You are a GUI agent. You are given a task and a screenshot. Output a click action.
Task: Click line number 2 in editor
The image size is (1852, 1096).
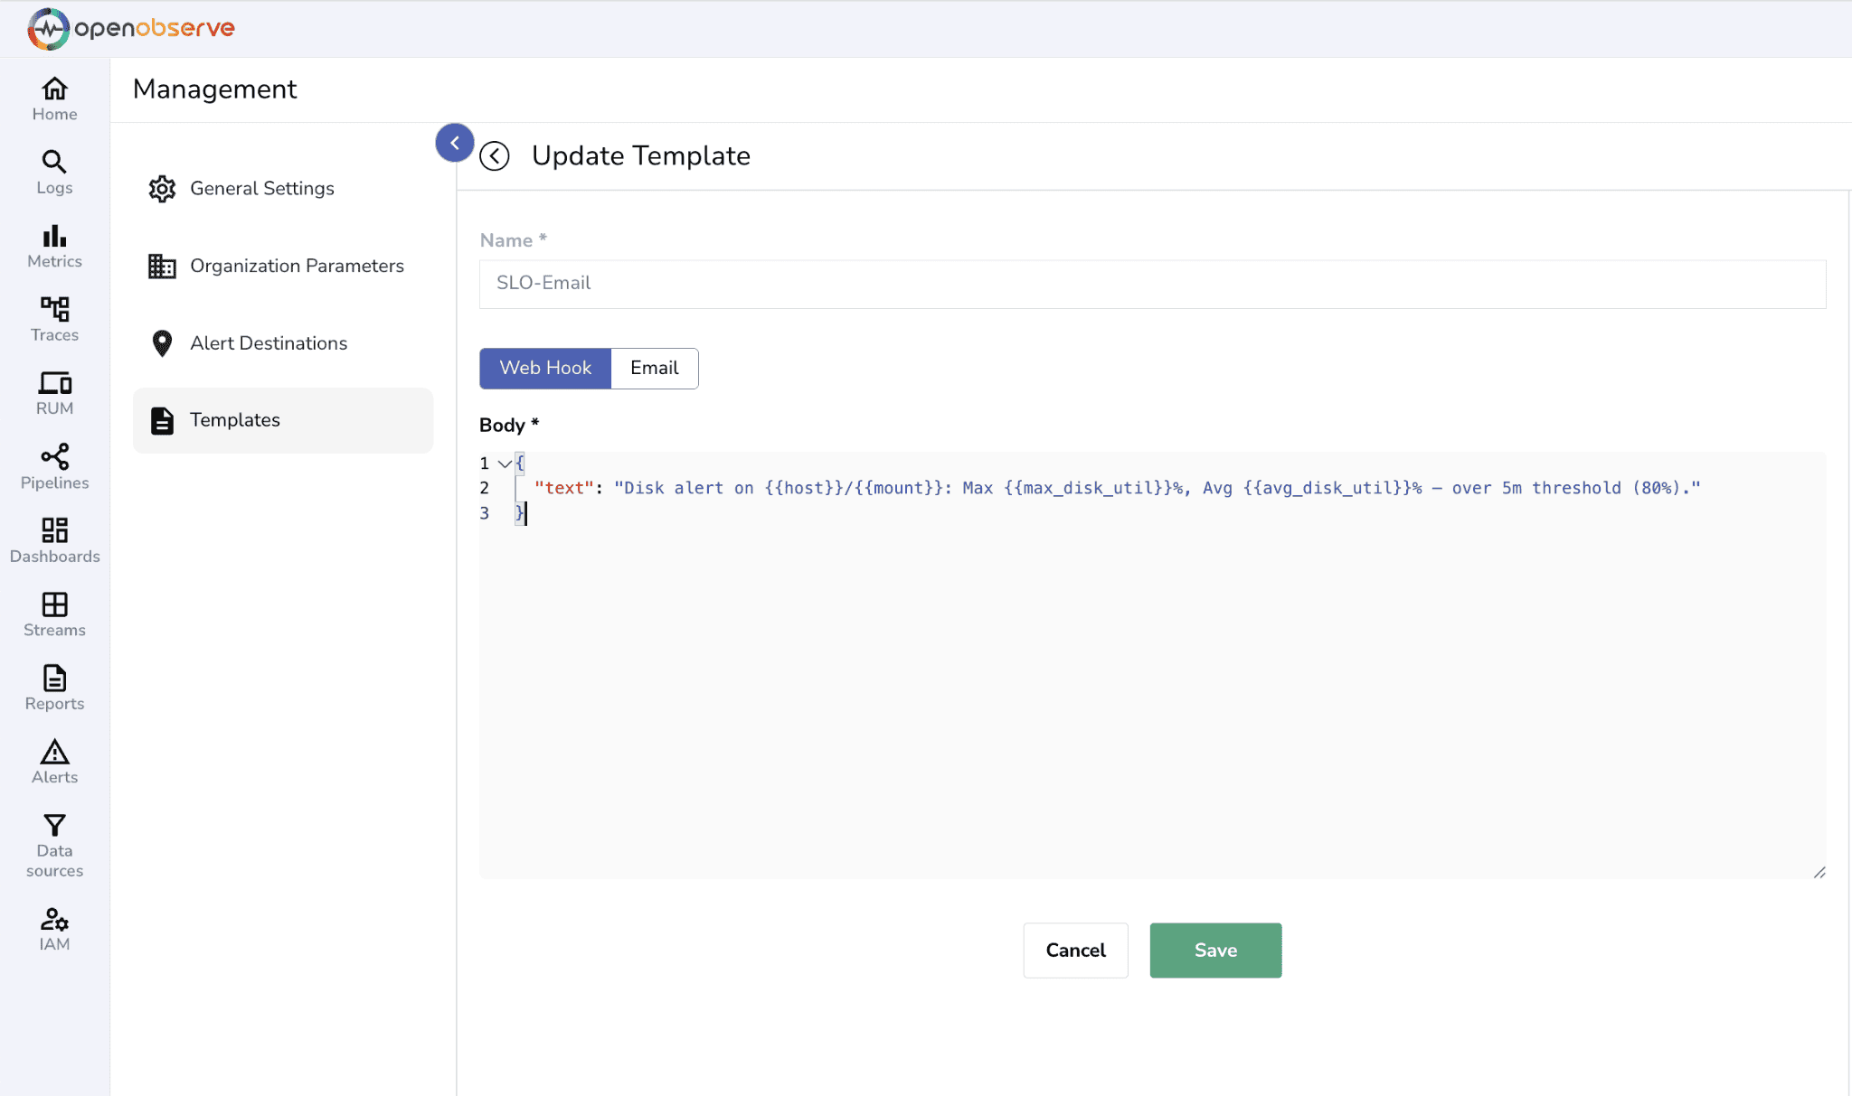pos(485,488)
